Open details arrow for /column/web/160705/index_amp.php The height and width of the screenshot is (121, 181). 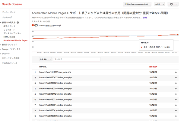[x=176, y=89]
